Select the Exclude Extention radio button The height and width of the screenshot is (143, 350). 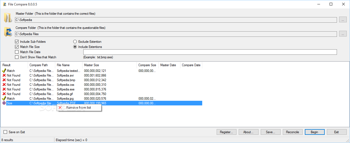(75, 42)
